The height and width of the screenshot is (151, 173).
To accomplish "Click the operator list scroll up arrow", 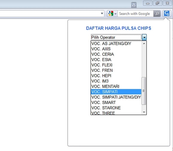I will pos(144,43).
